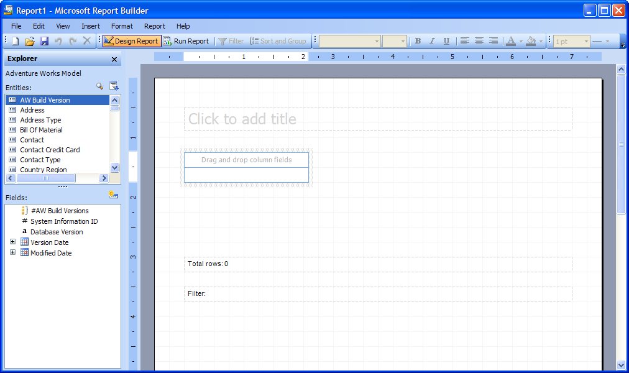This screenshot has height=373, width=629.
Task: Click the New Field icon above Fields
Action: point(113,195)
